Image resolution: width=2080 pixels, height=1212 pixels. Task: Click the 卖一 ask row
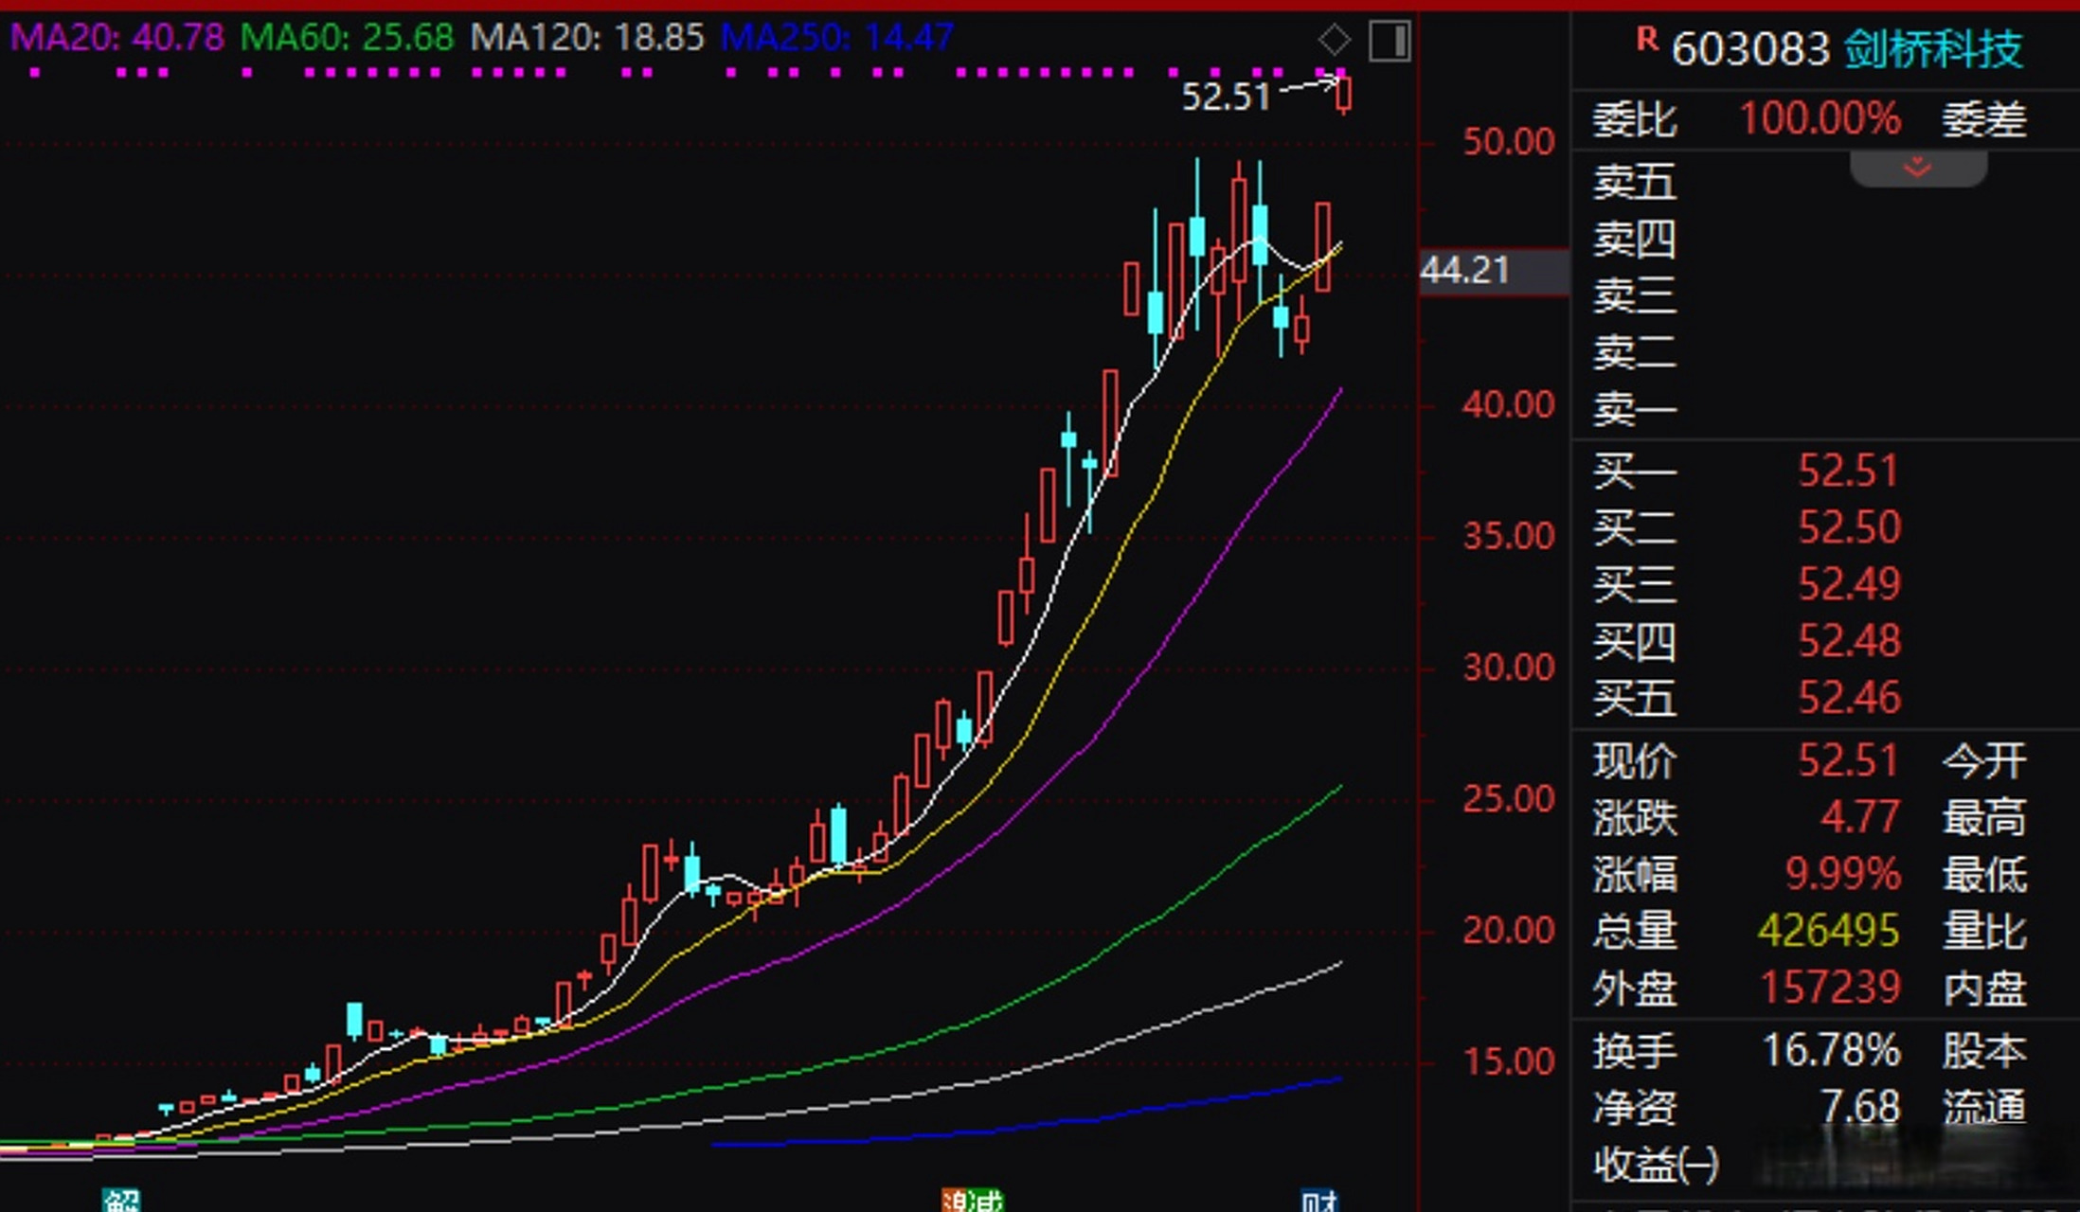[x=1635, y=409]
